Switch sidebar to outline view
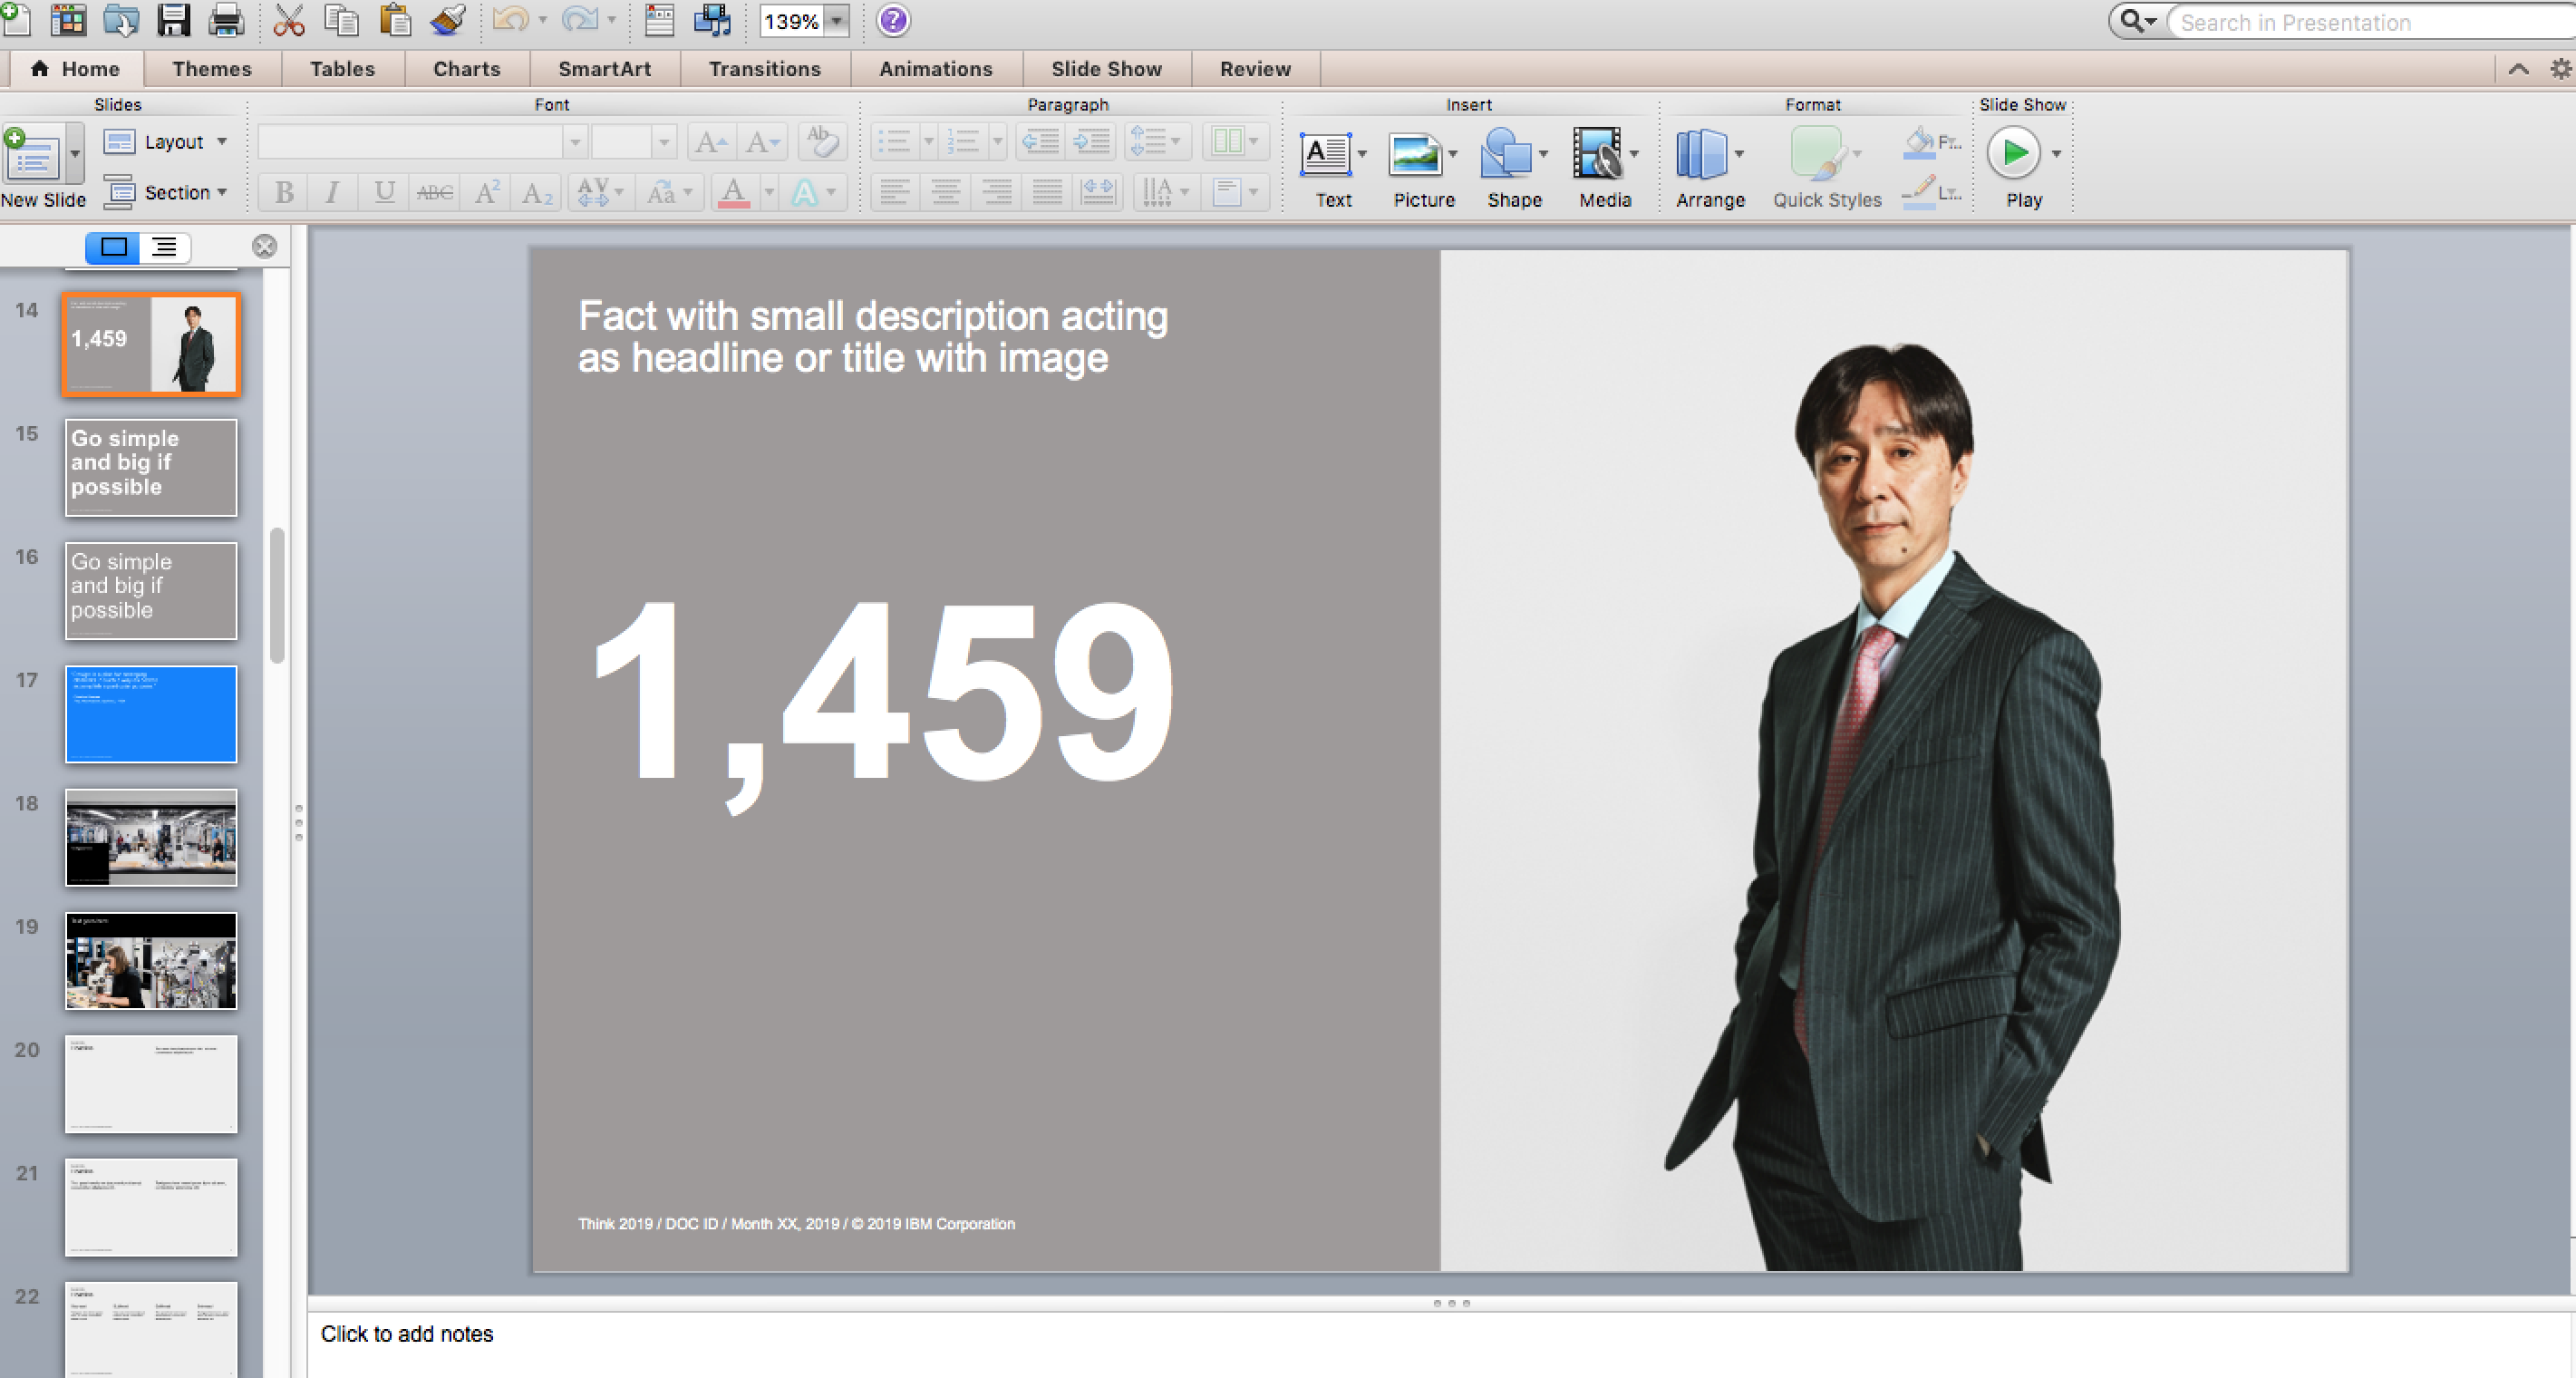 point(165,247)
